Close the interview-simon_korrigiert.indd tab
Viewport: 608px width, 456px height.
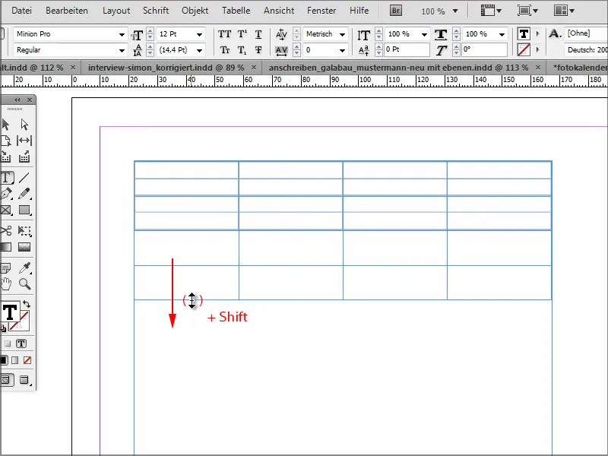(254, 68)
